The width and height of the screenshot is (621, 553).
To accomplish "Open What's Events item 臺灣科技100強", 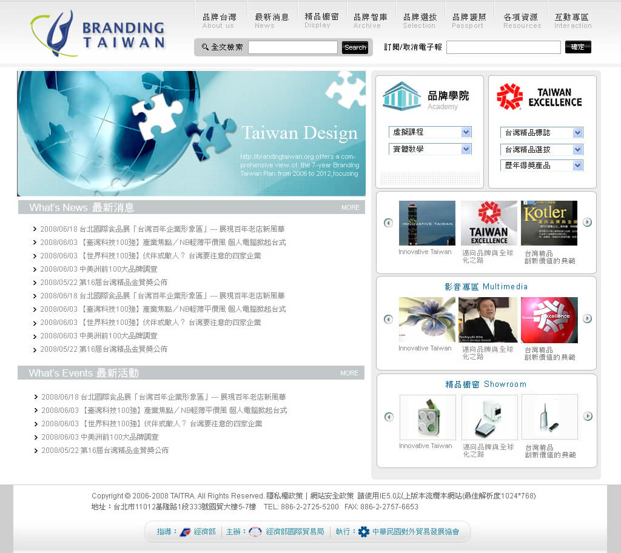I will click(x=164, y=411).
